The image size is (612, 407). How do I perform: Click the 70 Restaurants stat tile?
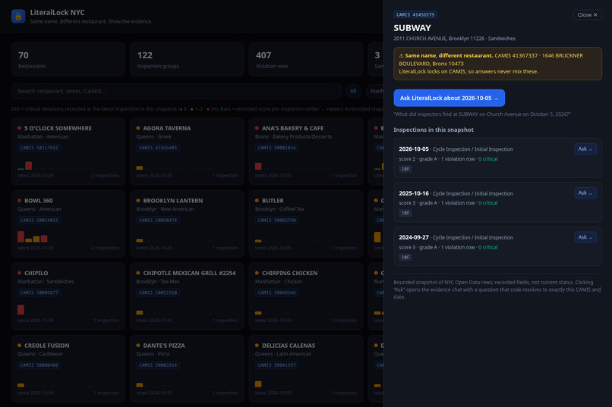click(x=68, y=59)
